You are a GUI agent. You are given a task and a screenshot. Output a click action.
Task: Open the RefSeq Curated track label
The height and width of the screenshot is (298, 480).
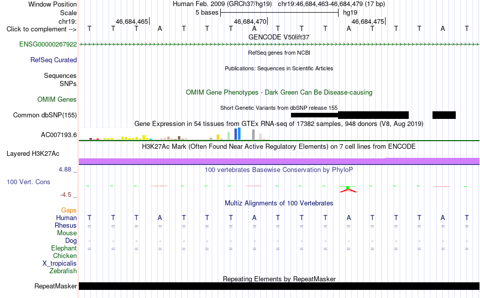tap(54, 60)
